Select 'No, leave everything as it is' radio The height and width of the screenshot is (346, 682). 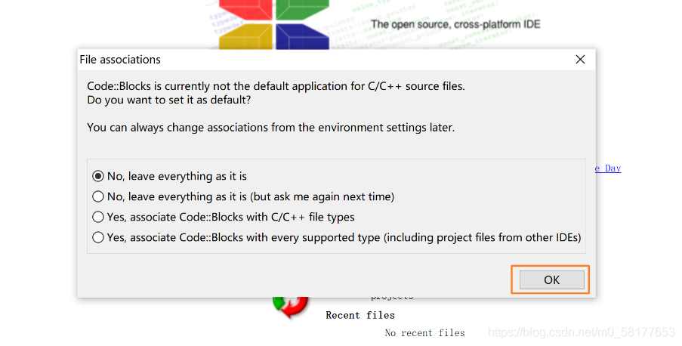[x=98, y=176]
